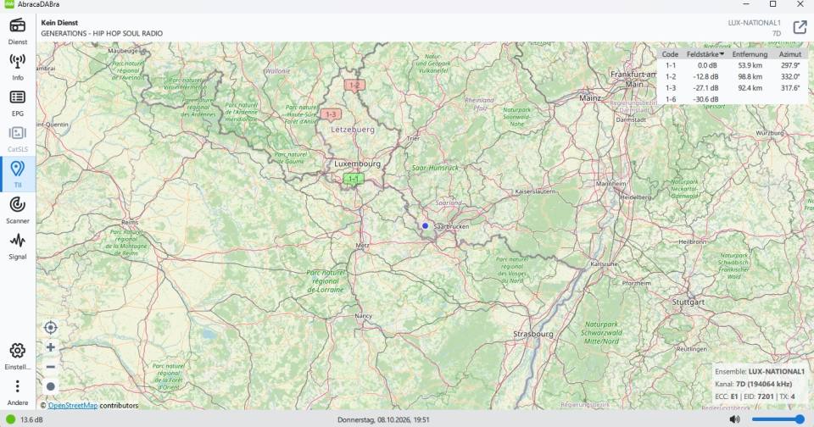Click the -27.1 dB field strength cell
Screen dimensions: 814x427
point(706,88)
